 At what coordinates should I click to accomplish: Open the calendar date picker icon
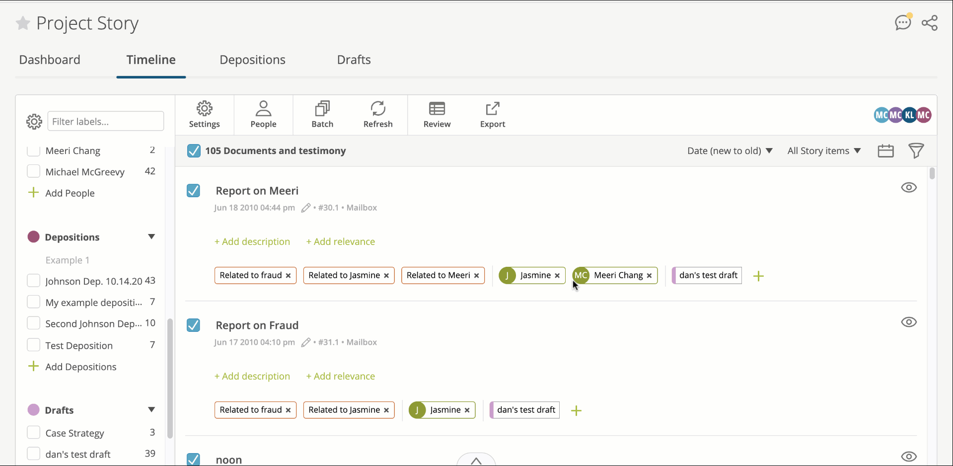point(885,151)
